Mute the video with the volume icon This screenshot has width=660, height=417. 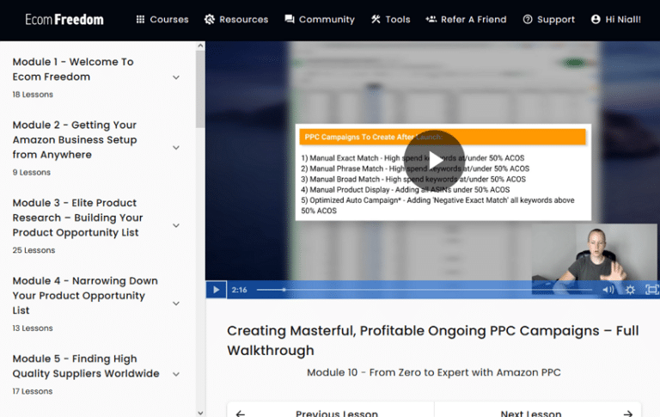pyautogui.click(x=608, y=290)
